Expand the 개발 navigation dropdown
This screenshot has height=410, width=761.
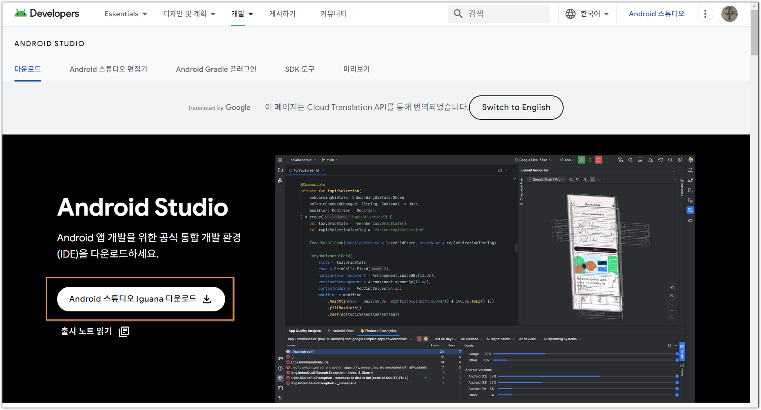click(x=242, y=14)
